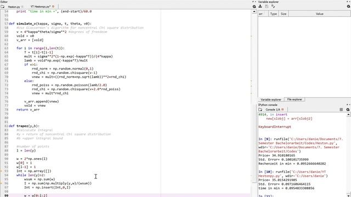This screenshot has height=197, width=351.
Task: Click the 'def trapez(y,b):' line in editor
Action: point(24,126)
